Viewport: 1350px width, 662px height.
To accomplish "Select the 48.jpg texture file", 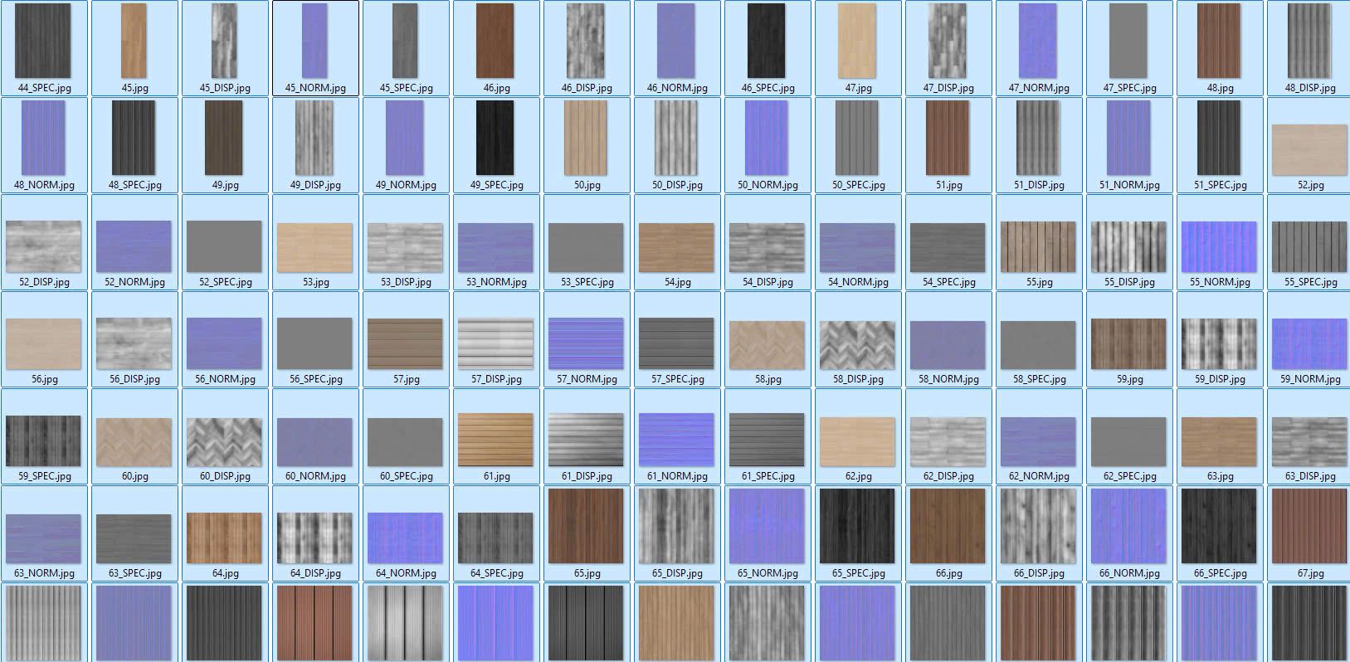I will [x=1220, y=41].
